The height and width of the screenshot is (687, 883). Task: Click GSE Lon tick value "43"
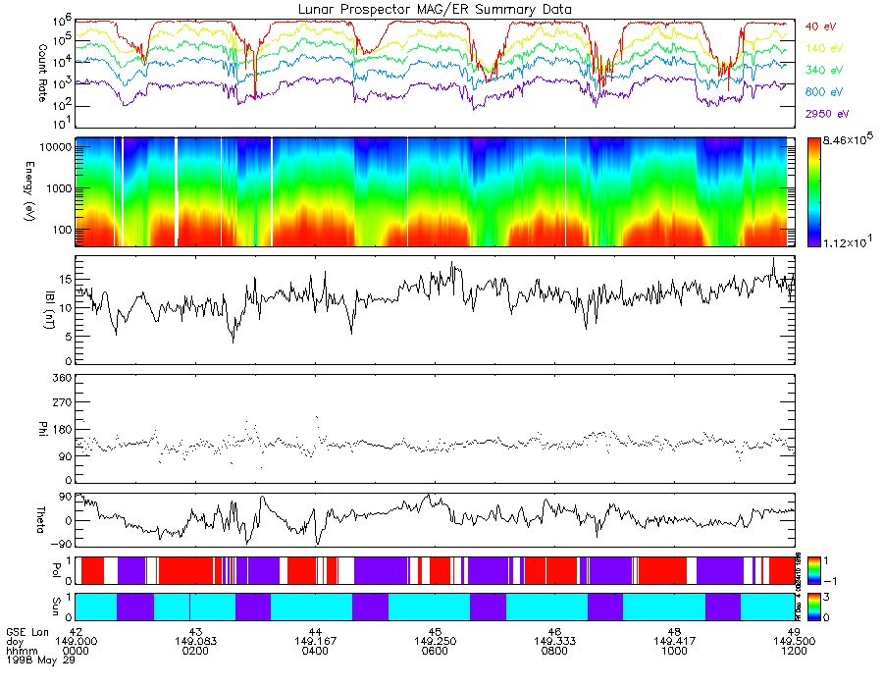195,632
